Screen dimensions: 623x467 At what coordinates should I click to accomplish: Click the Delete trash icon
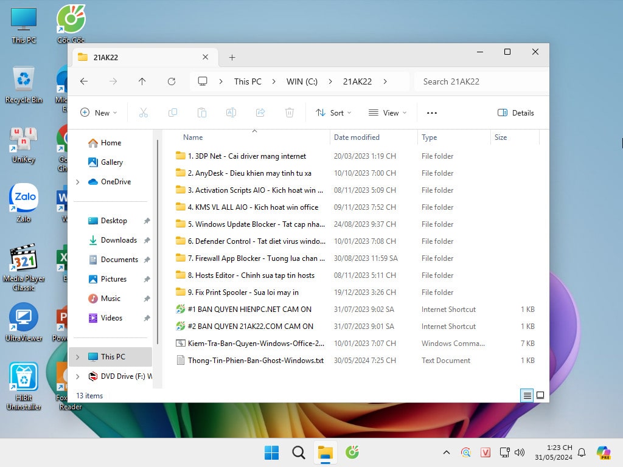tap(290, 112)
